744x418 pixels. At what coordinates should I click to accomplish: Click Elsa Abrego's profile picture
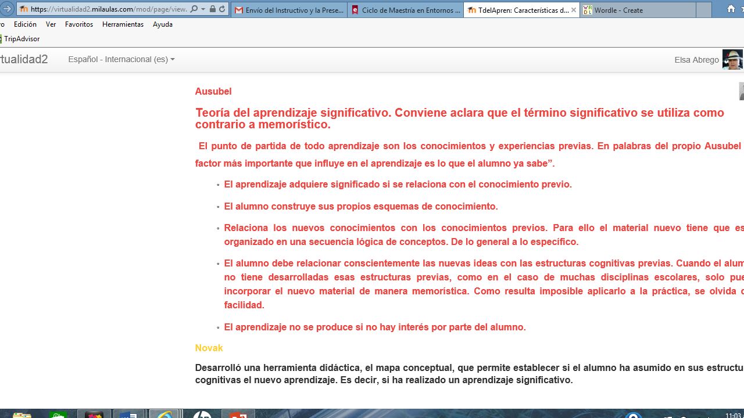click(x=732, y=59)
